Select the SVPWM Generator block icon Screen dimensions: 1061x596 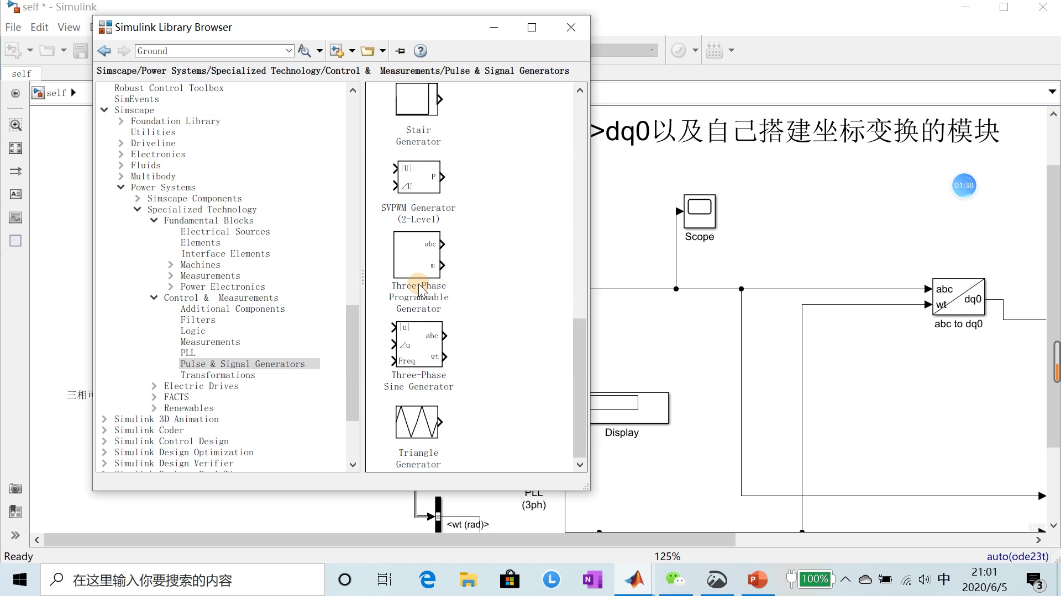pos(418,177)
